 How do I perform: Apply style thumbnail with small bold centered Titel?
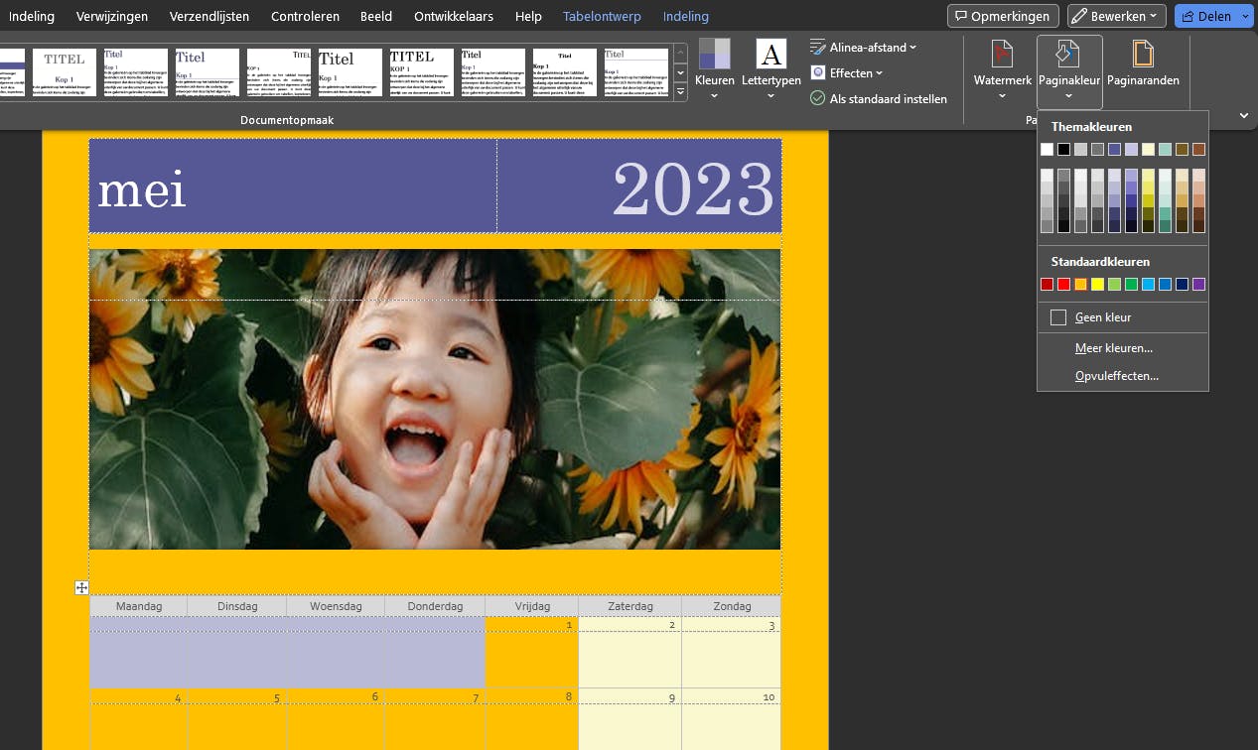[565, 71]
